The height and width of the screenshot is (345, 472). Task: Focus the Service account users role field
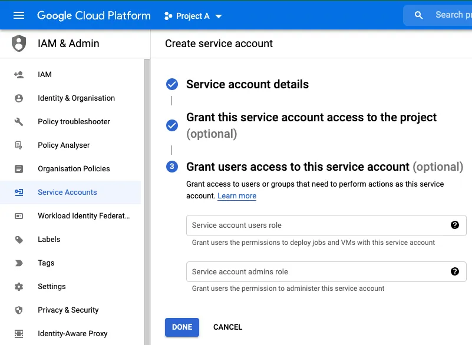[326, 225]
